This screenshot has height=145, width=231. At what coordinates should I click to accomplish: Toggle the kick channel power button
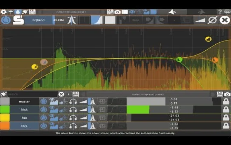click(x=44, y=110)
